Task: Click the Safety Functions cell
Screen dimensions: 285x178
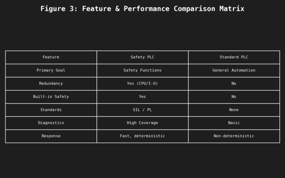Action: coord(142,70)
